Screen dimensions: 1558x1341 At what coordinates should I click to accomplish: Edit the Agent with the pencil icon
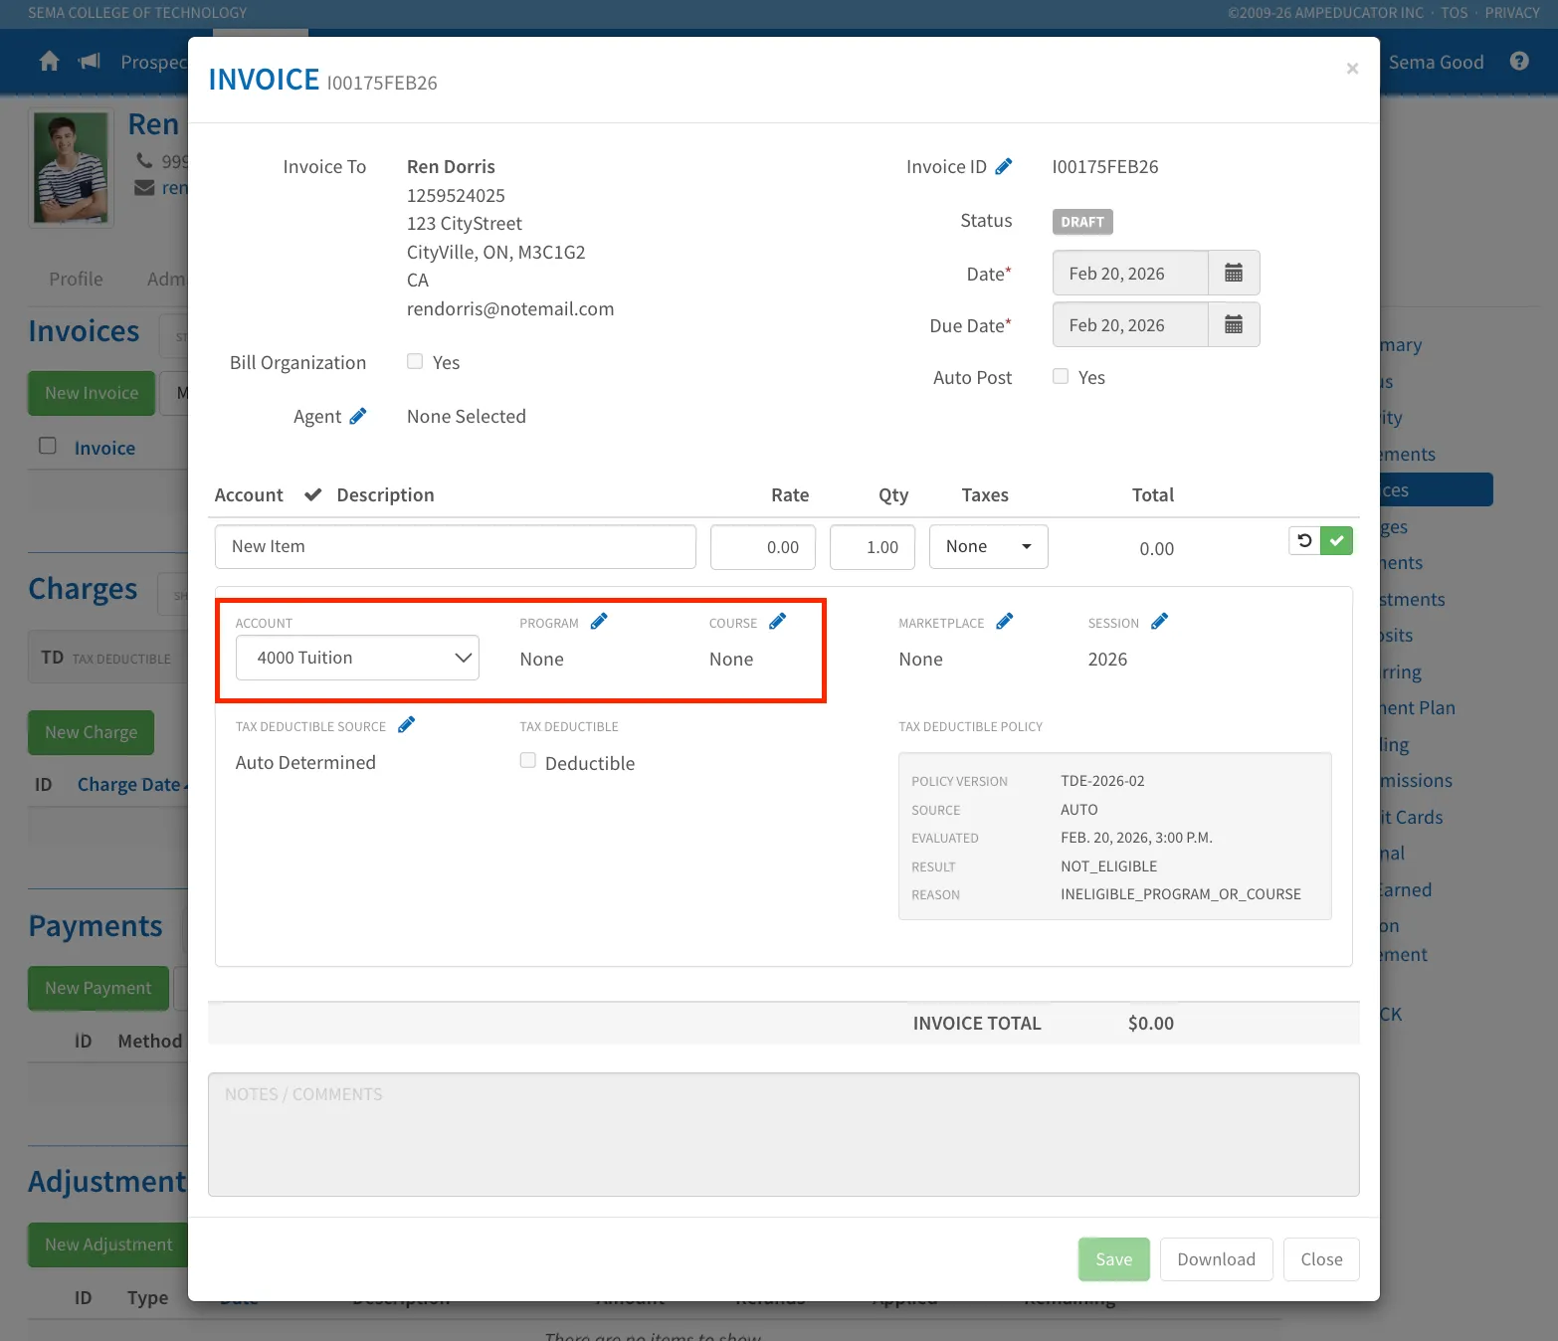[x=358, y=416]
